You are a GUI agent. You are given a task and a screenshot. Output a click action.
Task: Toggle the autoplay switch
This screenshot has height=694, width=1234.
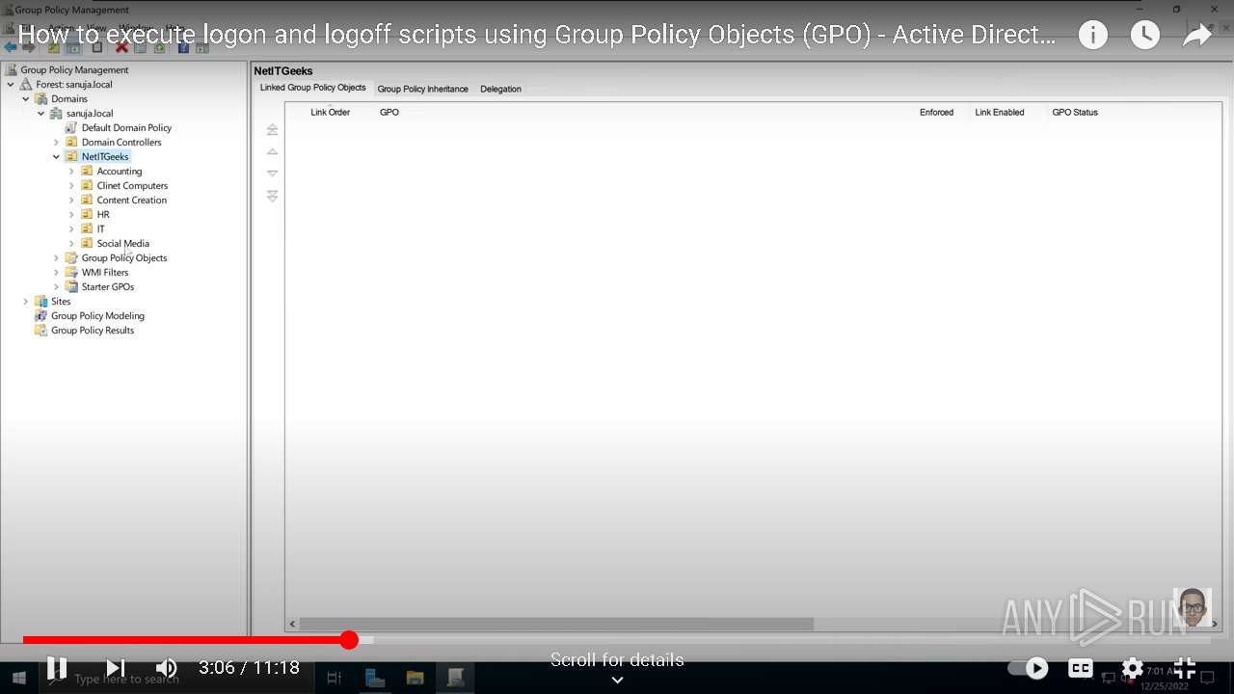(1028, 668)
